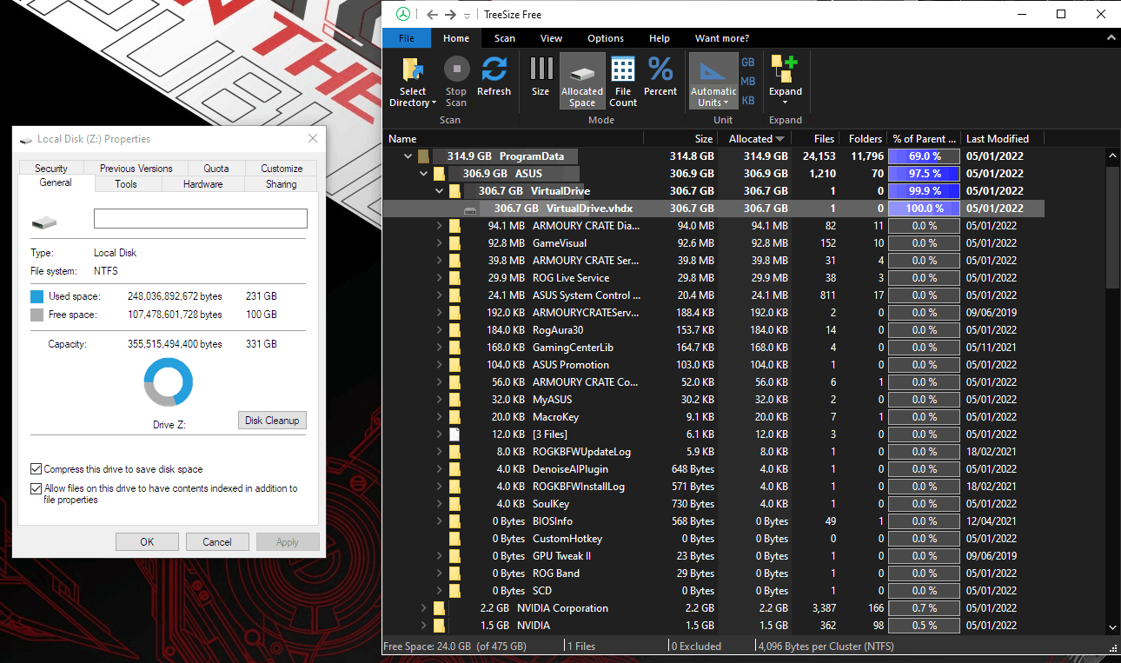The height and width of the screenshot is (663, 1121).
Task: Toggle Compress this drive checkbox
Action: (x=36, y=469)
